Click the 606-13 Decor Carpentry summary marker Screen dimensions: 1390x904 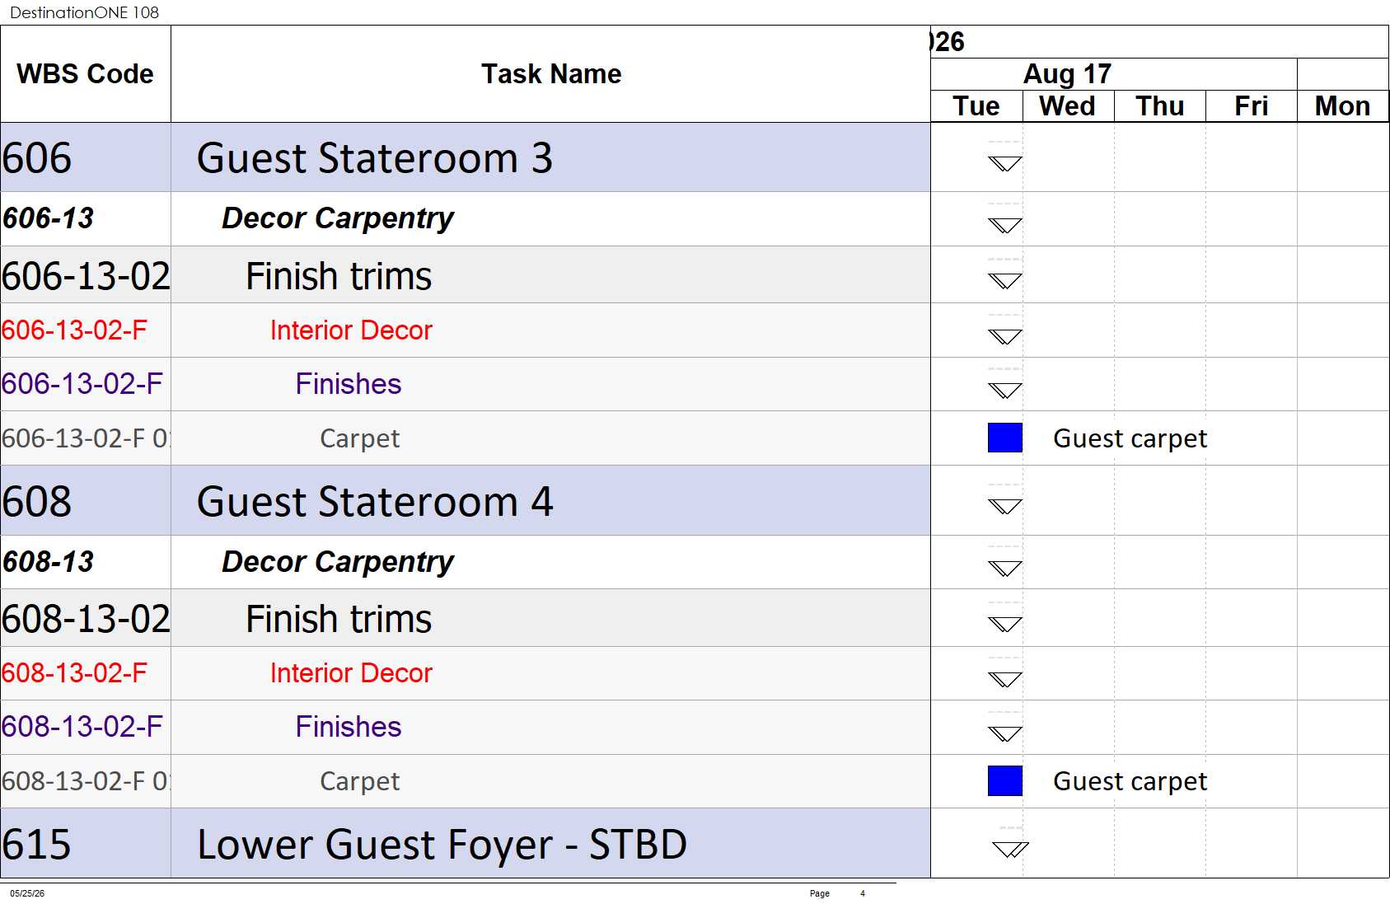click(x=1004, y=225)
